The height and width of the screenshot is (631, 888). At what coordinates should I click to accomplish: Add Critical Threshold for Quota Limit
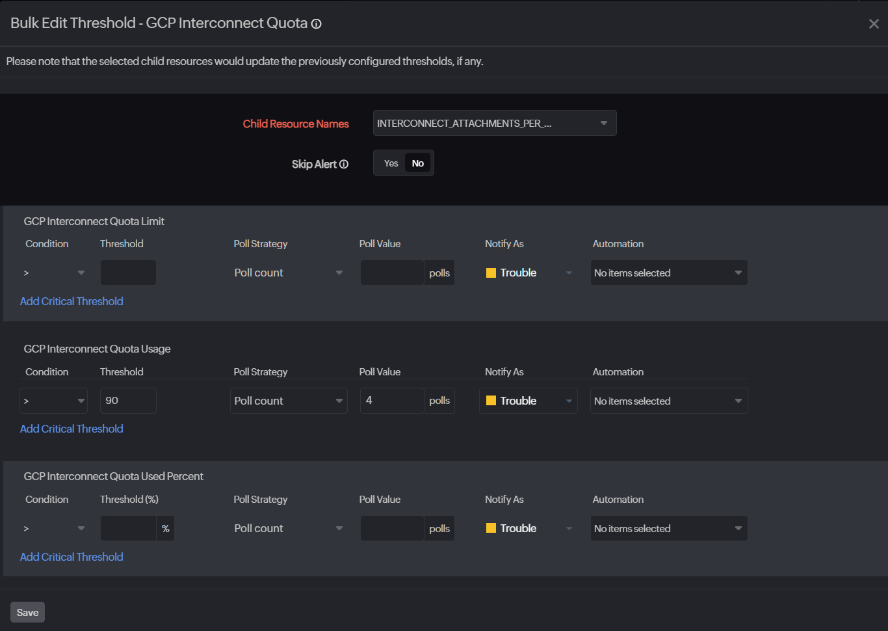tap(72, 301)
